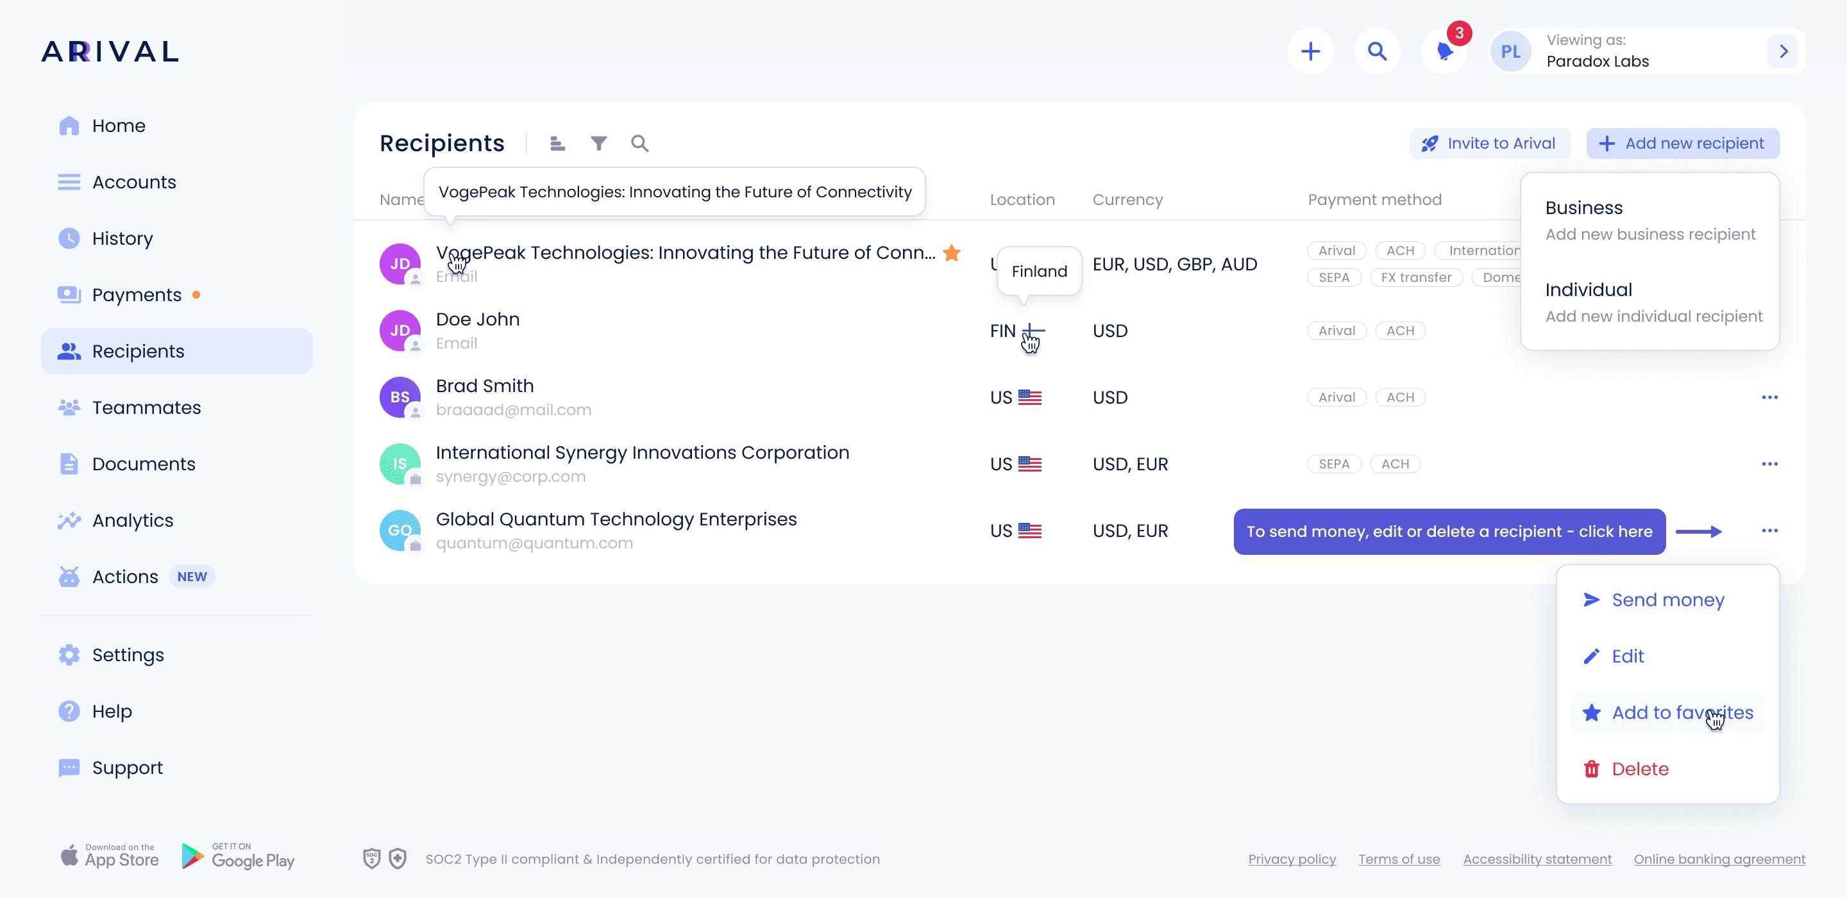Click the IS avatar of International Synergy
This screenshot has height=897, width=1847.
click(x=400, y=463)
